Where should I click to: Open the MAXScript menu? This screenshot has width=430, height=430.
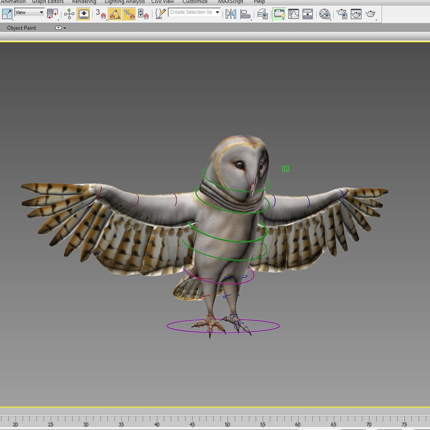click(x=231, y=2)
